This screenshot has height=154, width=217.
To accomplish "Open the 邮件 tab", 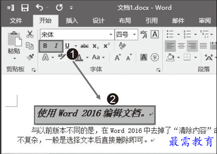I will tap(178, 21).
